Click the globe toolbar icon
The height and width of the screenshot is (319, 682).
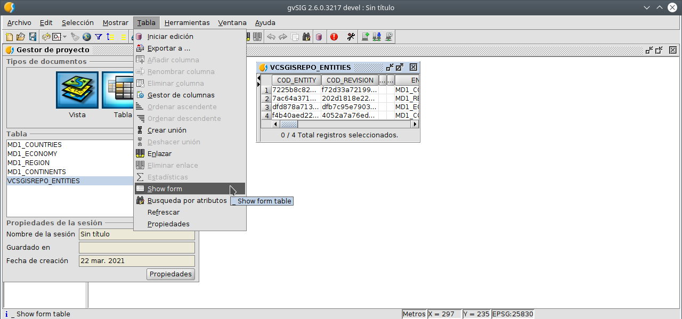point(87,37)
